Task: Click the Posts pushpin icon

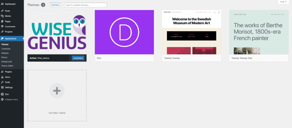Action: coord(2,11)
